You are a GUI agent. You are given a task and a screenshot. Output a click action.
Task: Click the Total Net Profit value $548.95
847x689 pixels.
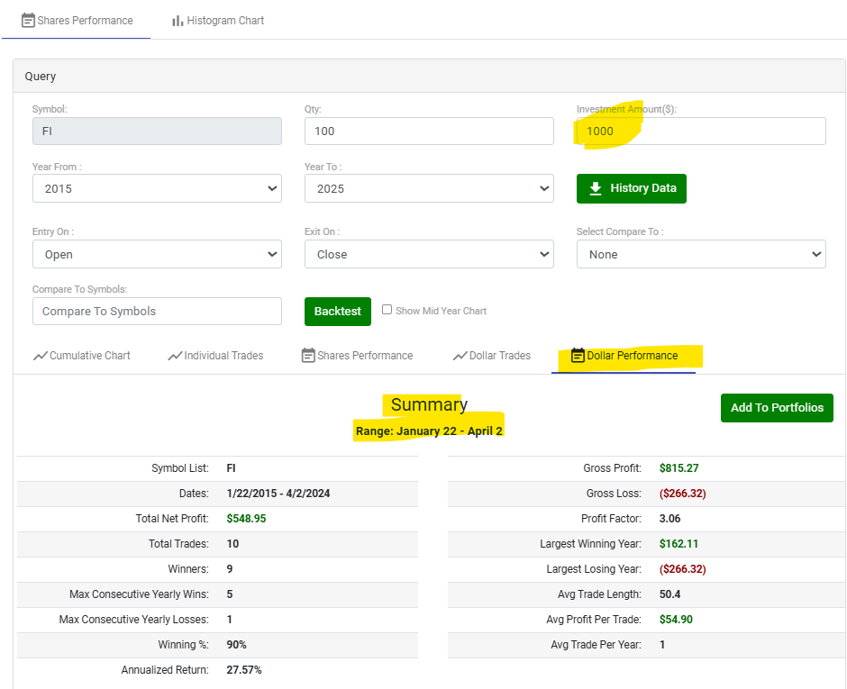coord(246,519)
